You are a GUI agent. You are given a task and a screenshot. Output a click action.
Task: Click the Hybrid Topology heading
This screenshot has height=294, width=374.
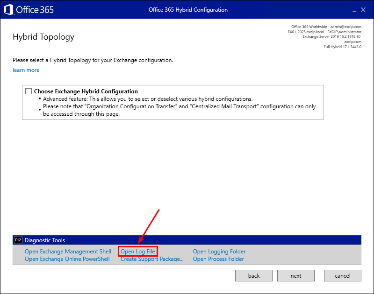coord(43,37)
